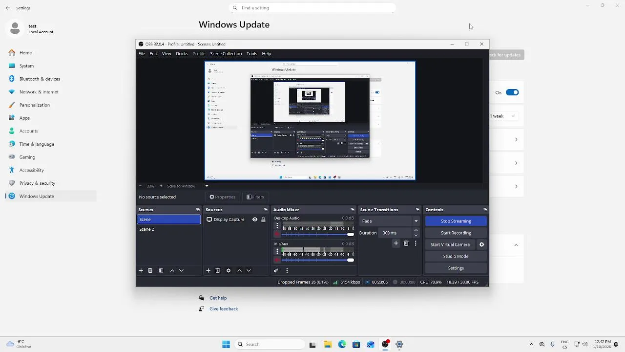Open scene filters icon in Scenes dock
Viewport: 625px width, 352px height.
point(161,270)
